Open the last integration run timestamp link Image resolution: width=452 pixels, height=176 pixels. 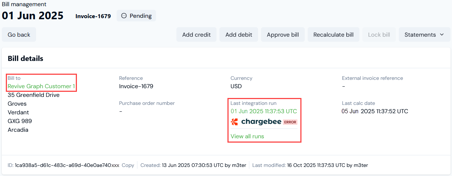pos(264,111)
